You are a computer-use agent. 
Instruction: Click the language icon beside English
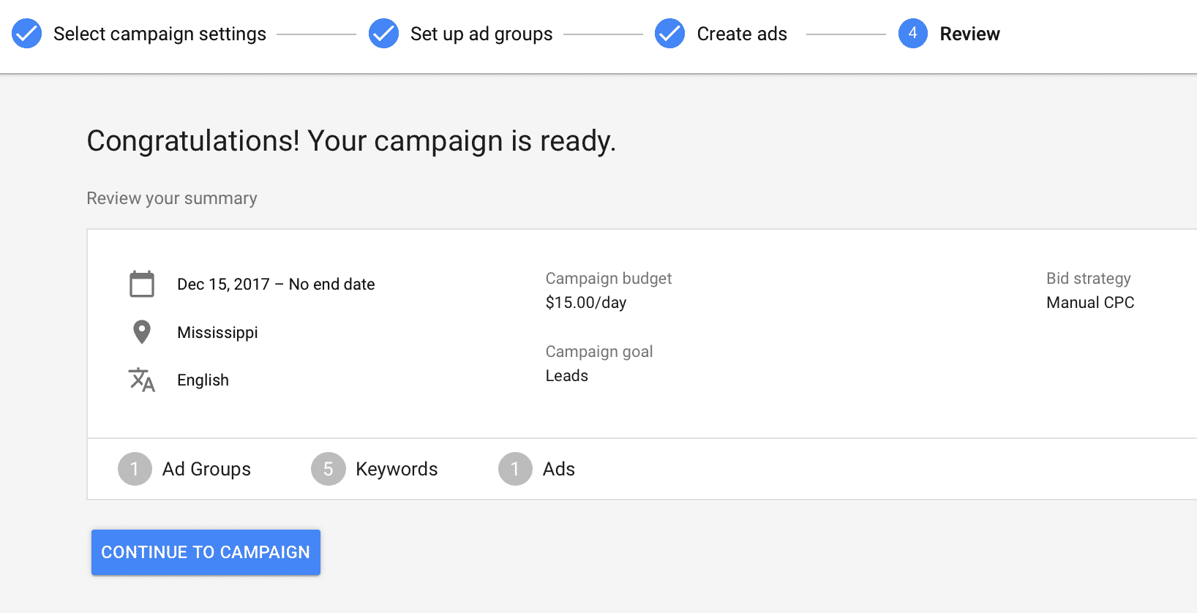coord(142,380)
